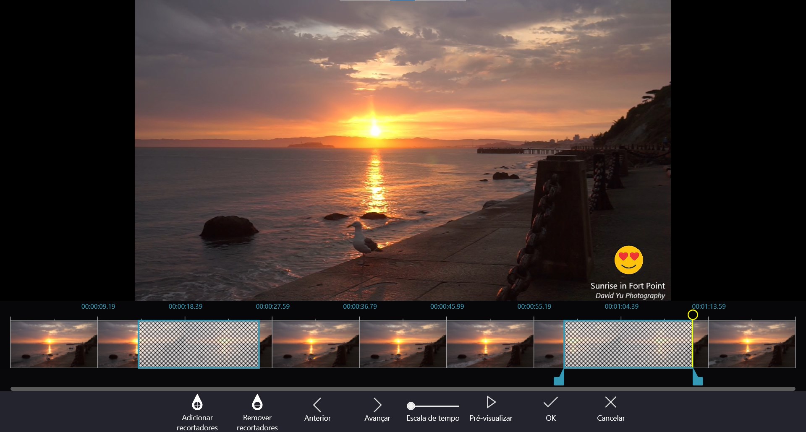This screenshot has width=806, height=432.
Task: Click the yellow playhead circle marker
Action: coord(693,315)
